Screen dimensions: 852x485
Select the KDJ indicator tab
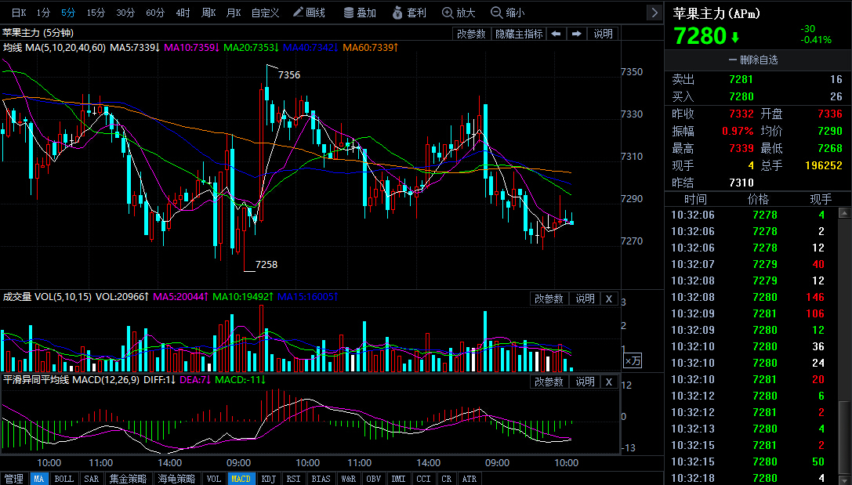click(x=268, y=479)
